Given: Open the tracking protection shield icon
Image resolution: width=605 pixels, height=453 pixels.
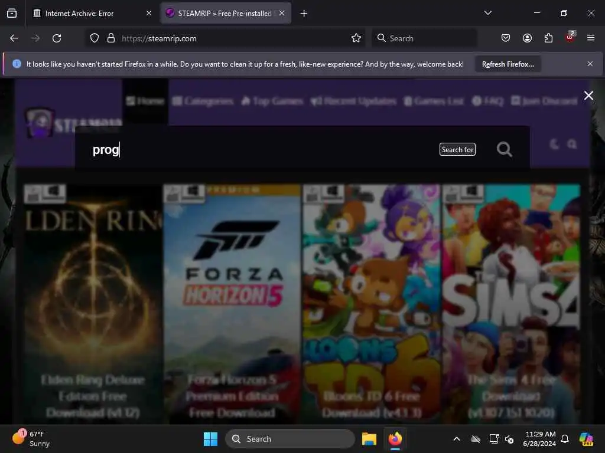Looking at the screenshot, I should (x=95, y=38).
